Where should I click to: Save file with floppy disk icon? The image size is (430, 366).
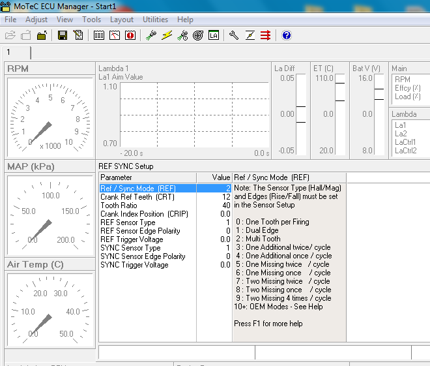coord(63,35)
